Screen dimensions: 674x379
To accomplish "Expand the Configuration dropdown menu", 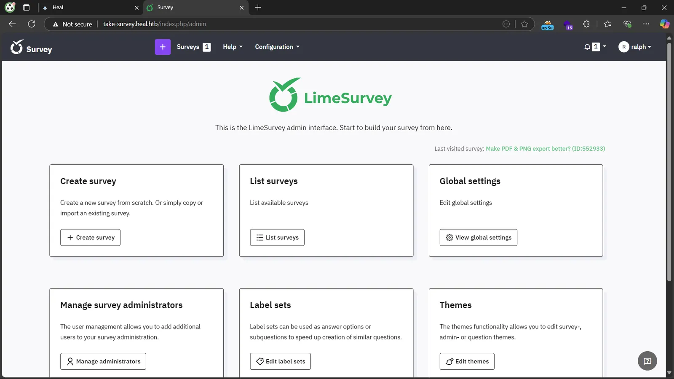I will coord(277,47).
